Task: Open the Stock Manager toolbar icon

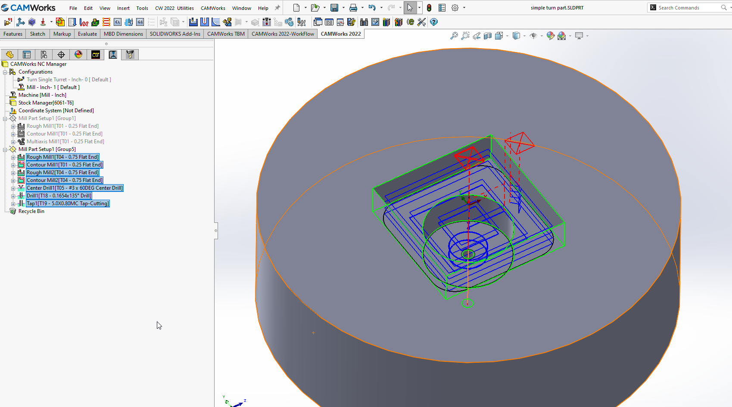Action: point(32,22)
